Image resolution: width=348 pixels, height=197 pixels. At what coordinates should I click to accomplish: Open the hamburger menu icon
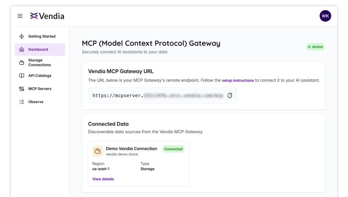click(20, 16)
